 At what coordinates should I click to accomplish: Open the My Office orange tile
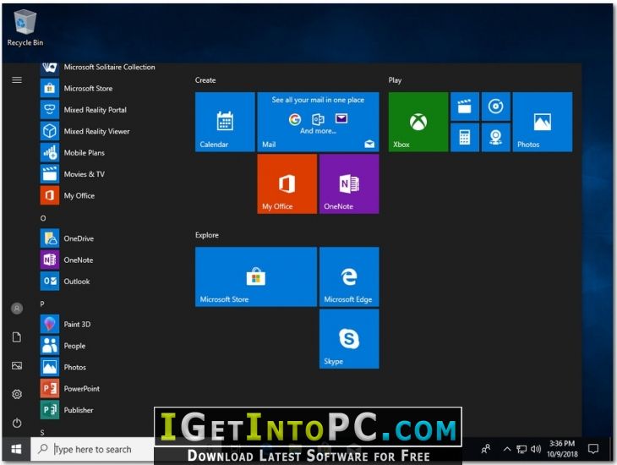pos(287,183)
